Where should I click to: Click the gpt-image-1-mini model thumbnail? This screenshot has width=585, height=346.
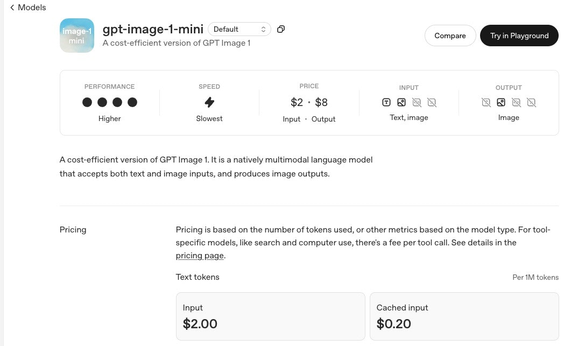pos(77,36)
